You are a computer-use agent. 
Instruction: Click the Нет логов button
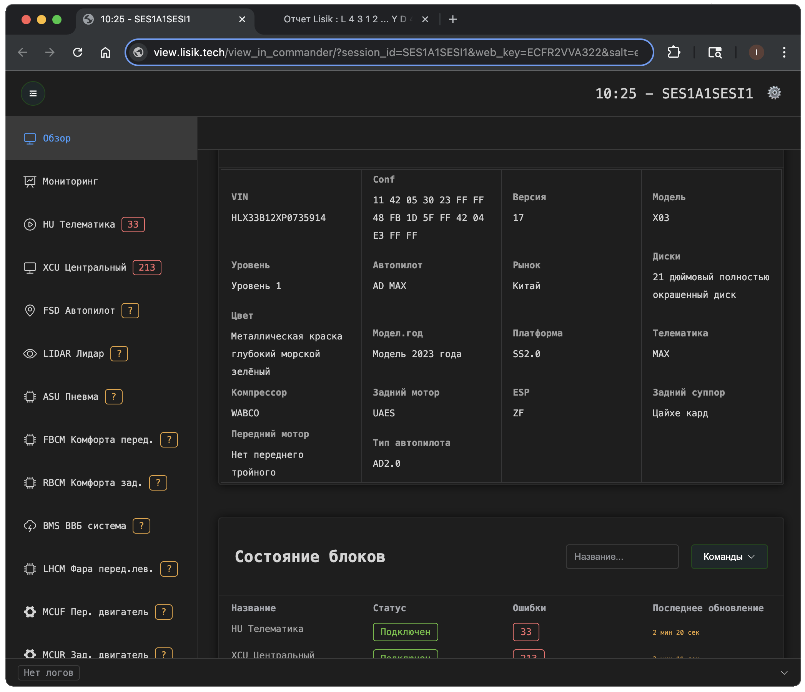(48, 673)
